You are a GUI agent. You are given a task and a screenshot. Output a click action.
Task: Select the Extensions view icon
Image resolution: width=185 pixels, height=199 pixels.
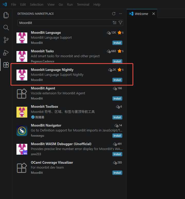(x=6, y=65)
